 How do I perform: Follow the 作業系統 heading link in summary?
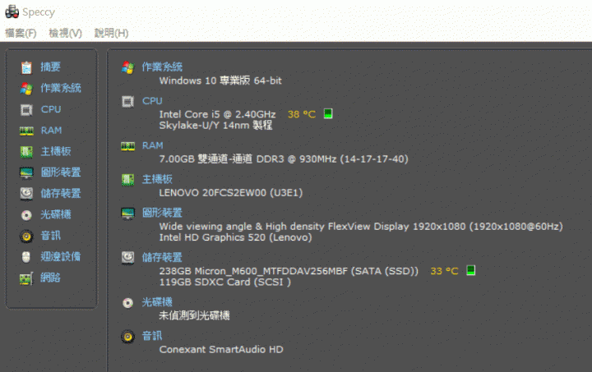(162, 67)
